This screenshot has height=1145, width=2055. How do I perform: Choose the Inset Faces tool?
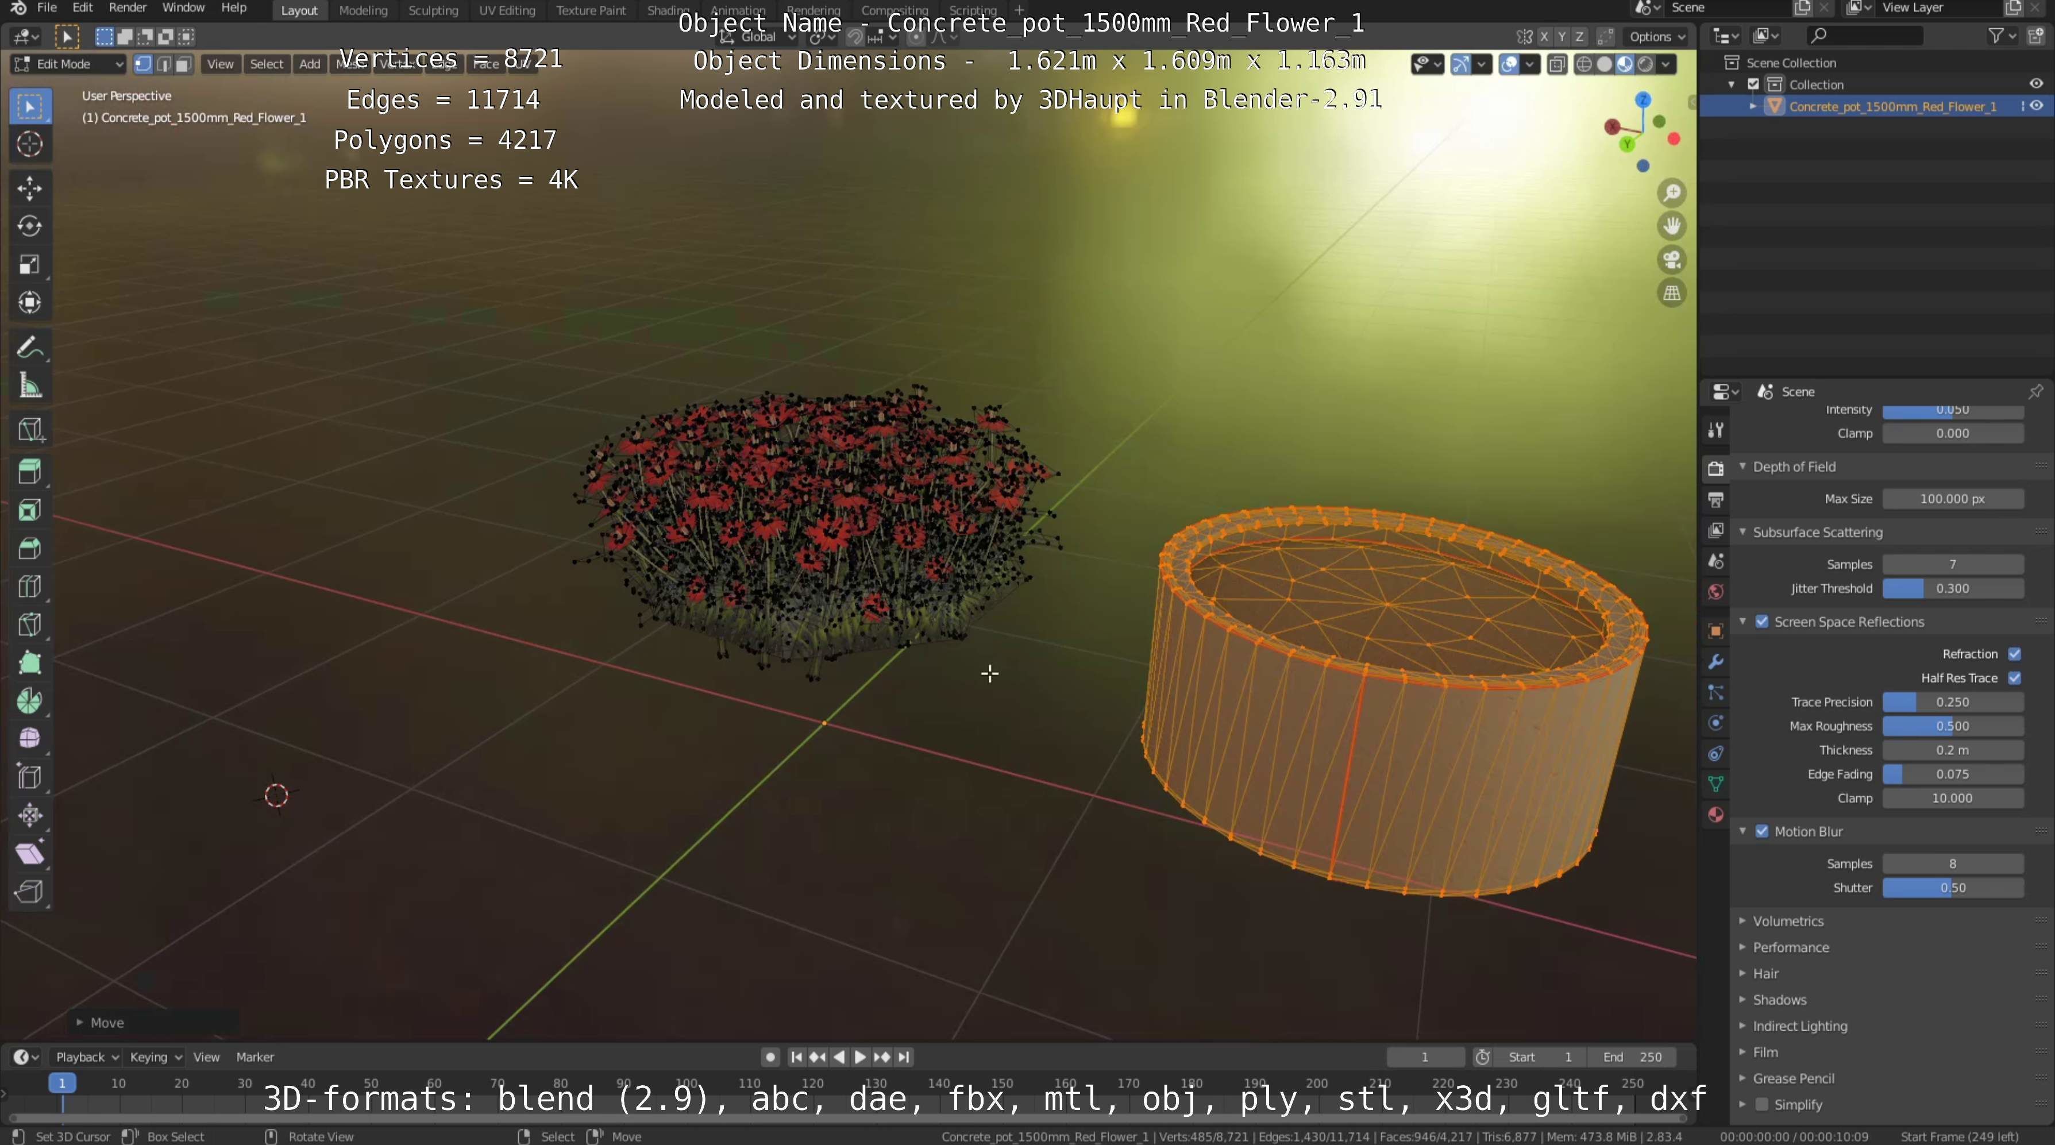(29, 511)
